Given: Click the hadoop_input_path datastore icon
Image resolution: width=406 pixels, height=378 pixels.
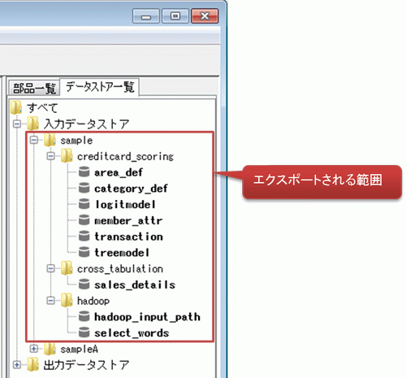Looking at the screenshot, I should point(84,316).
